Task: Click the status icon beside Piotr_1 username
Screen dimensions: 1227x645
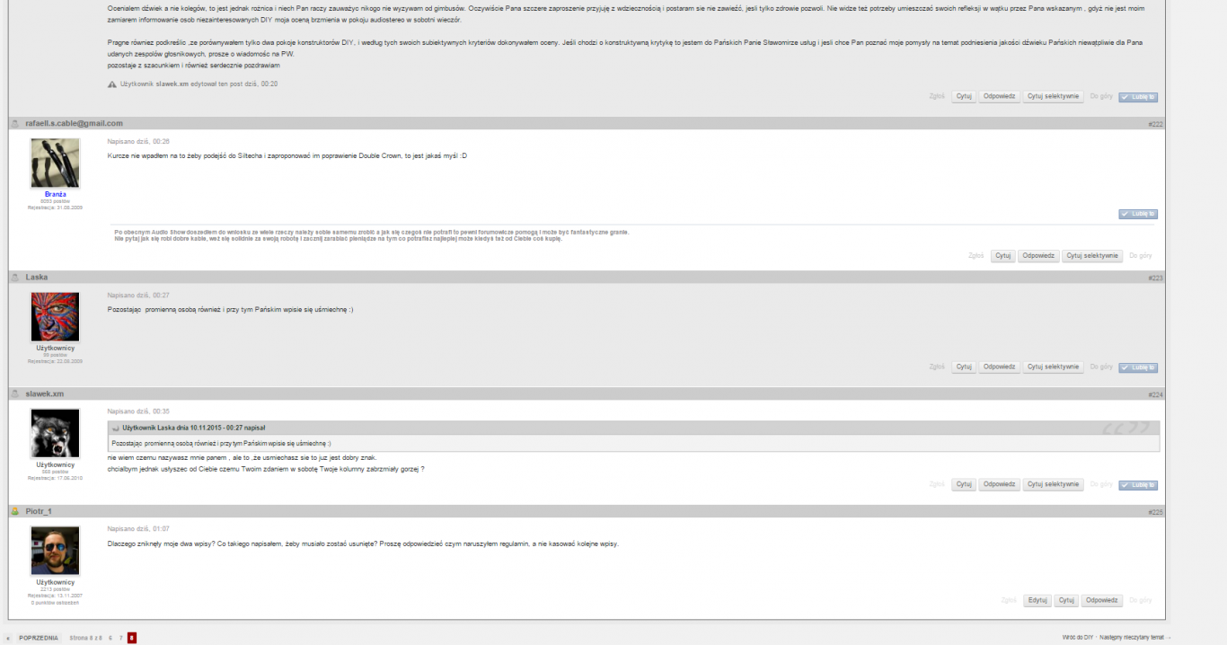Action: click(x=15, y=511)
